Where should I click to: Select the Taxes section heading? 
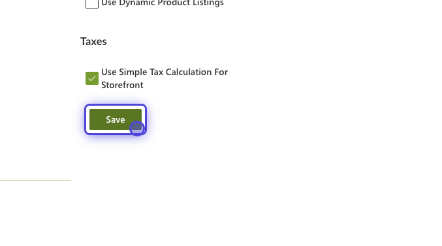(x=93, y=41)
